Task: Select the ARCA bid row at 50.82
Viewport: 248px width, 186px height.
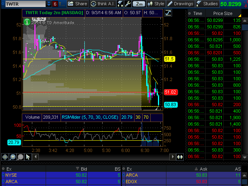Action: (61, 182)
